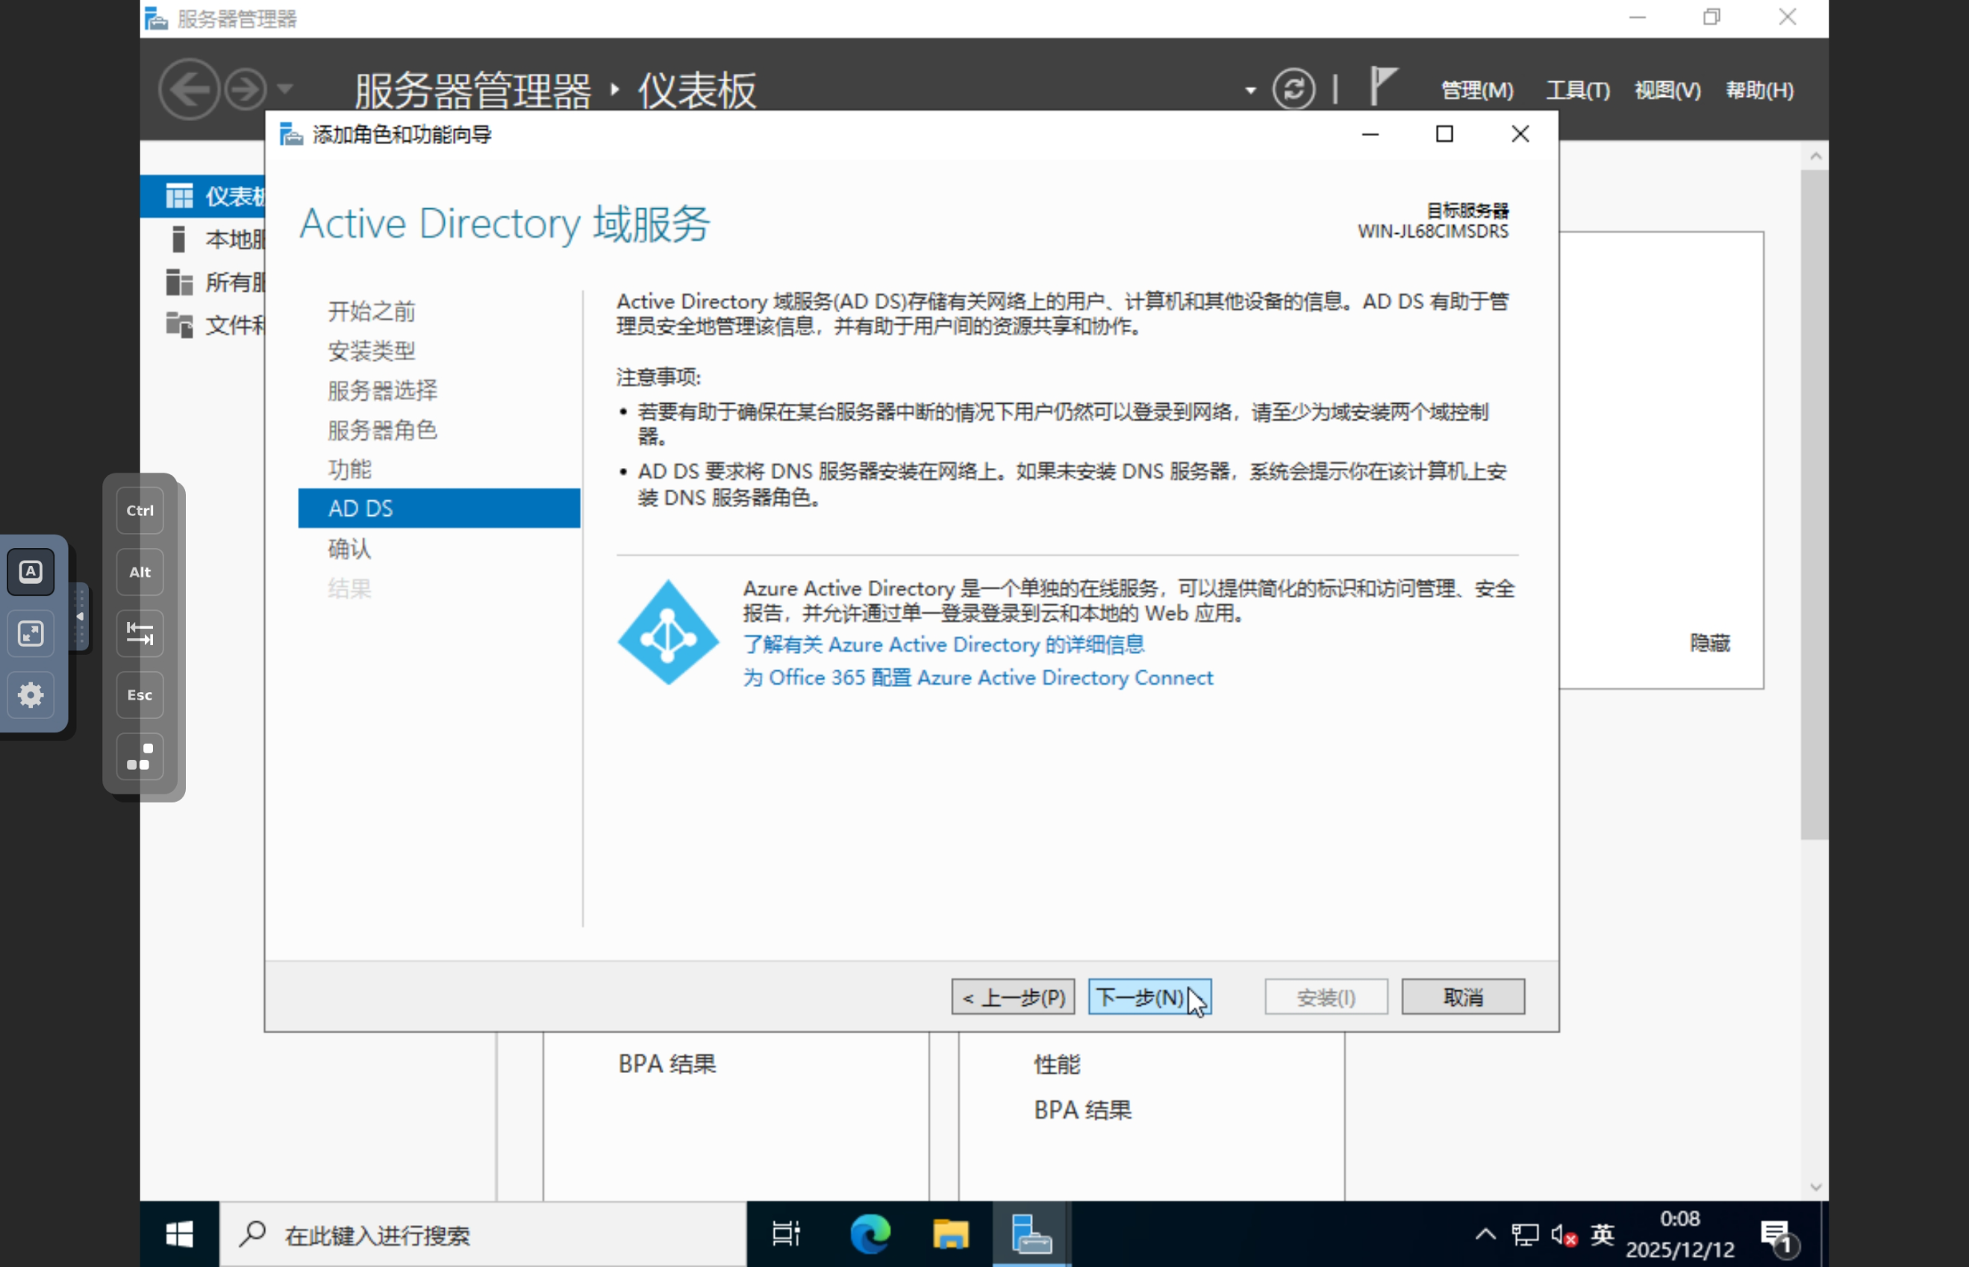This screenshot has width=1969, height=1267.
Task: Open File Explorer from the taskbar
Action: click(950, 1234)
